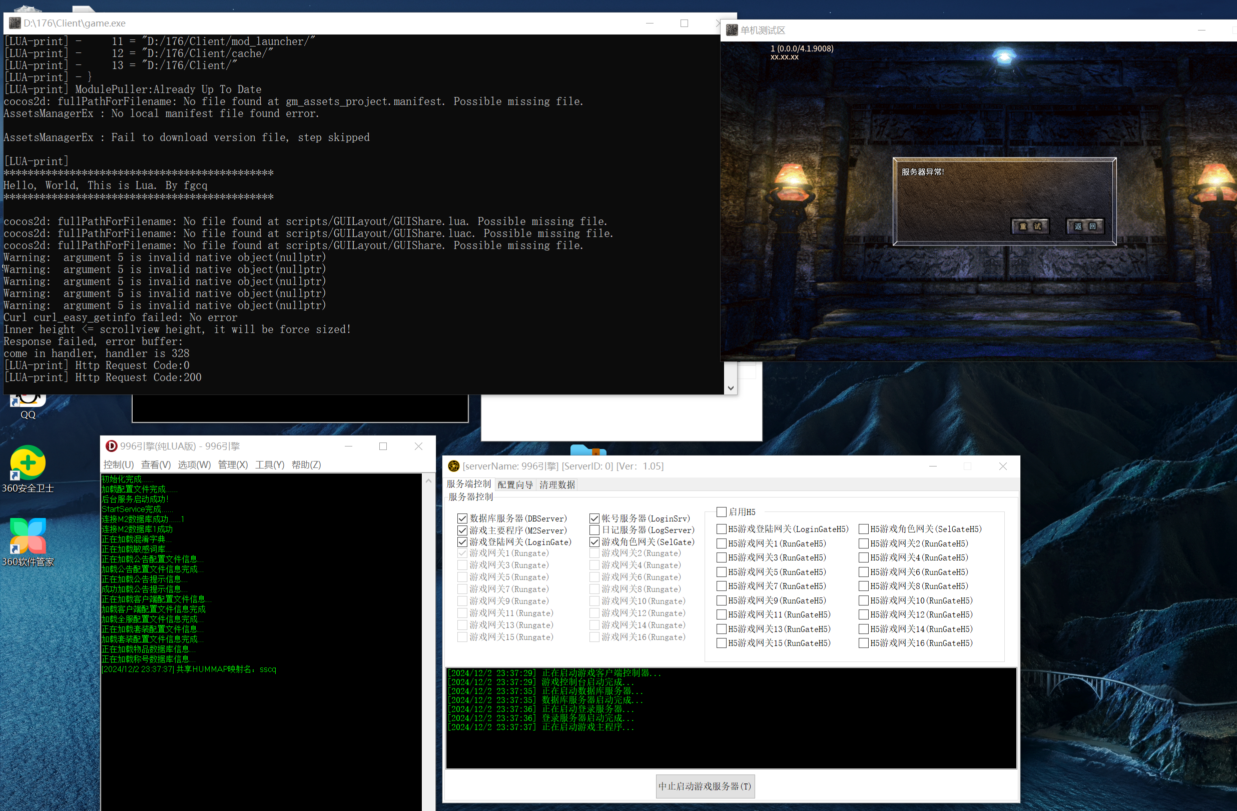This screenshot has width=1237, height=811.
Task: Check H5游戏网关8(RunGateH5)
Action: tap(863, 585)
